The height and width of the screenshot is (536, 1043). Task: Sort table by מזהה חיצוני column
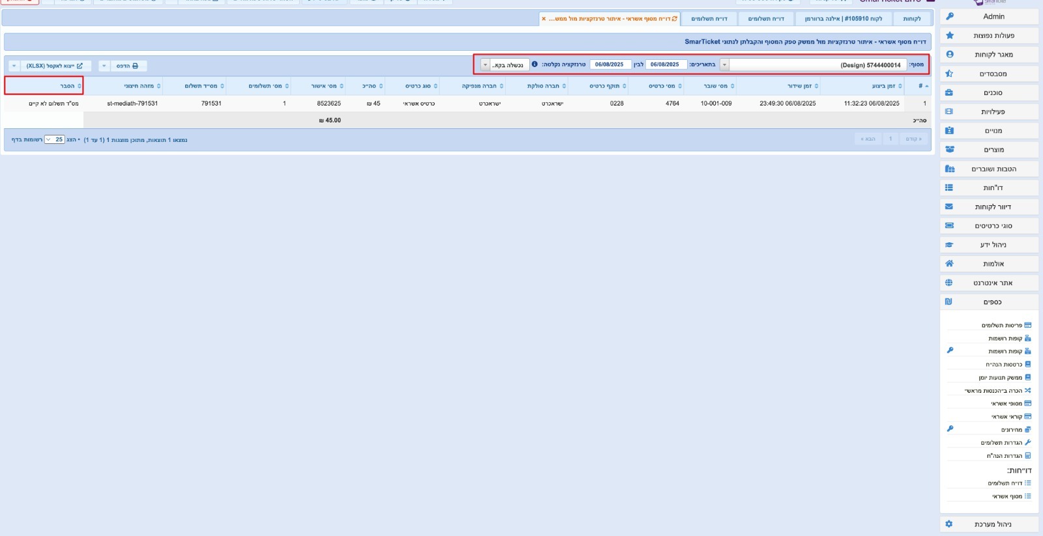pos(124,86)
